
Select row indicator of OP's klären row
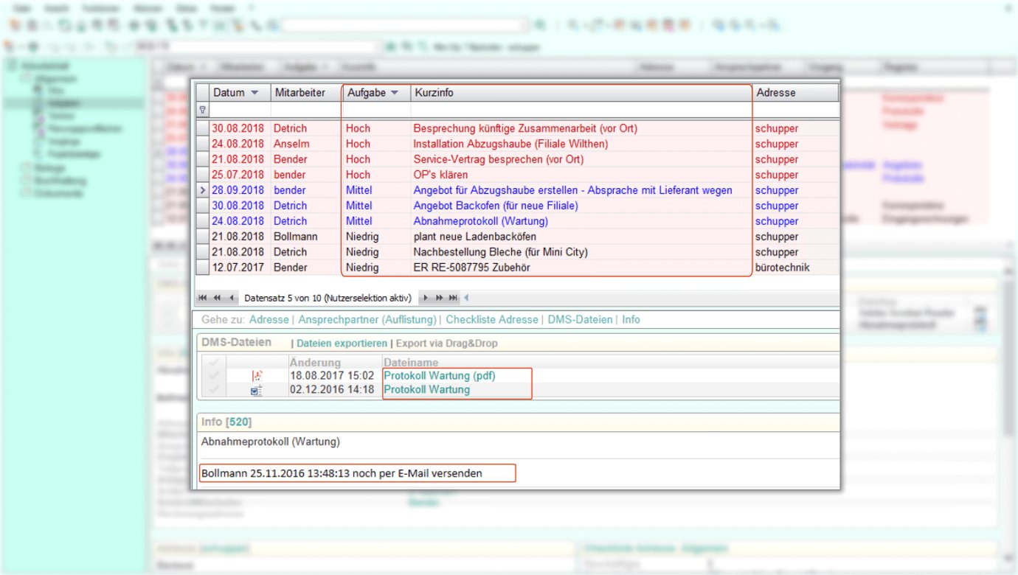203,175
